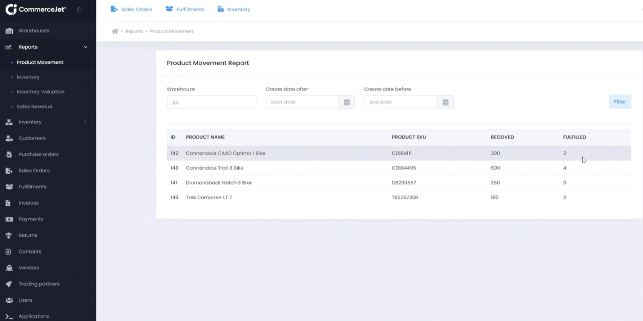
Task: Click the Warehouses icon in the sidebar
Action: (9, 31)
